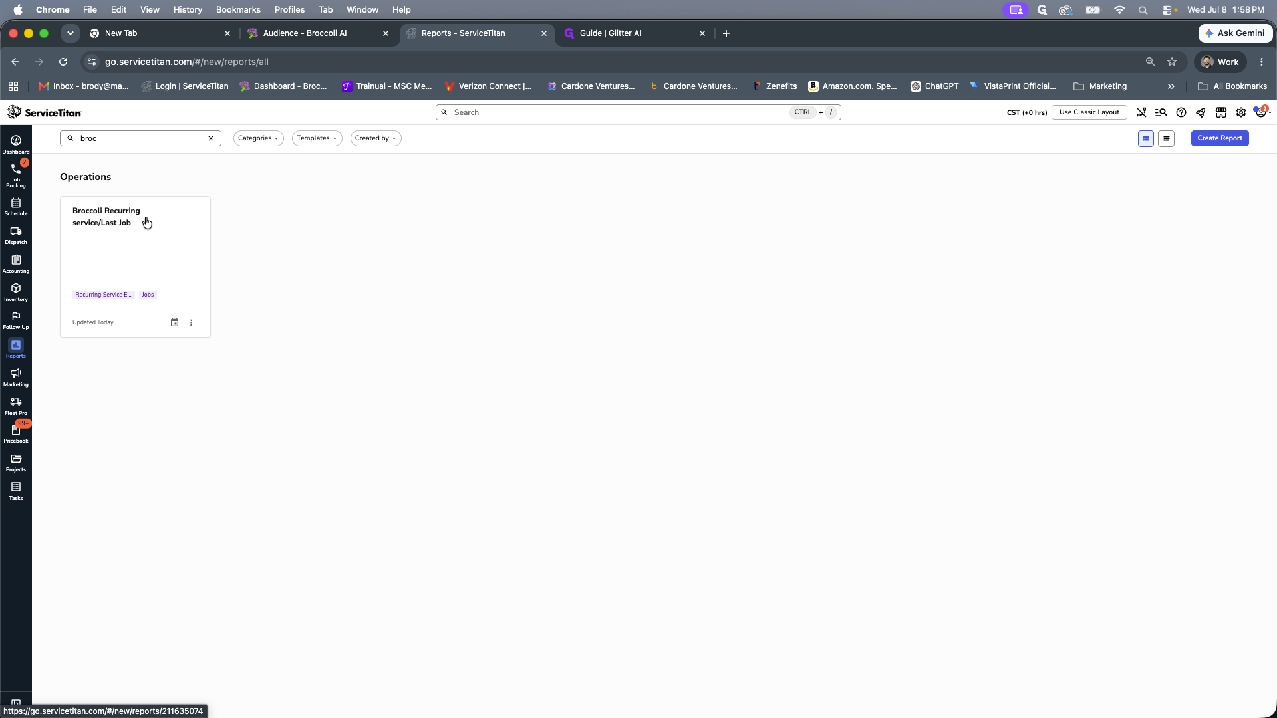This screenshot has width=1277, height=718.
Task: Click into the reports filter search box
Action: (x=140, y=138)
